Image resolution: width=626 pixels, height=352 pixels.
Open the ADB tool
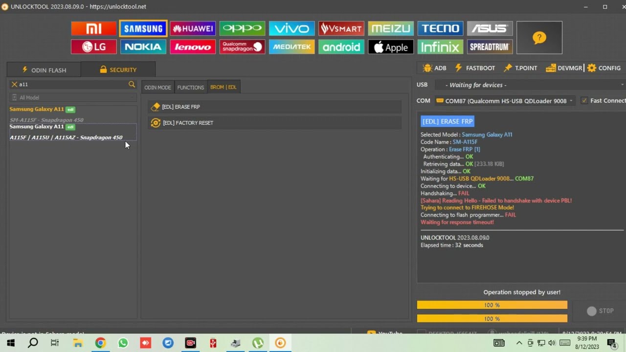pyautogui.click(x=435, y=68)
